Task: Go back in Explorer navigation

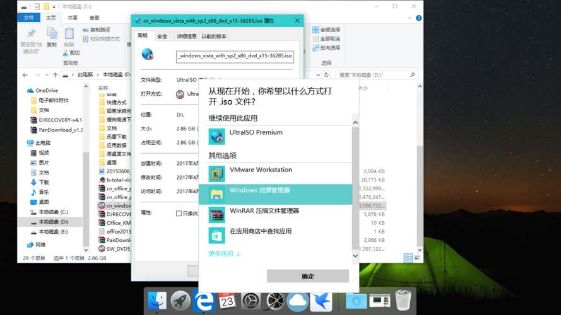Action: (x=25, y=75)
